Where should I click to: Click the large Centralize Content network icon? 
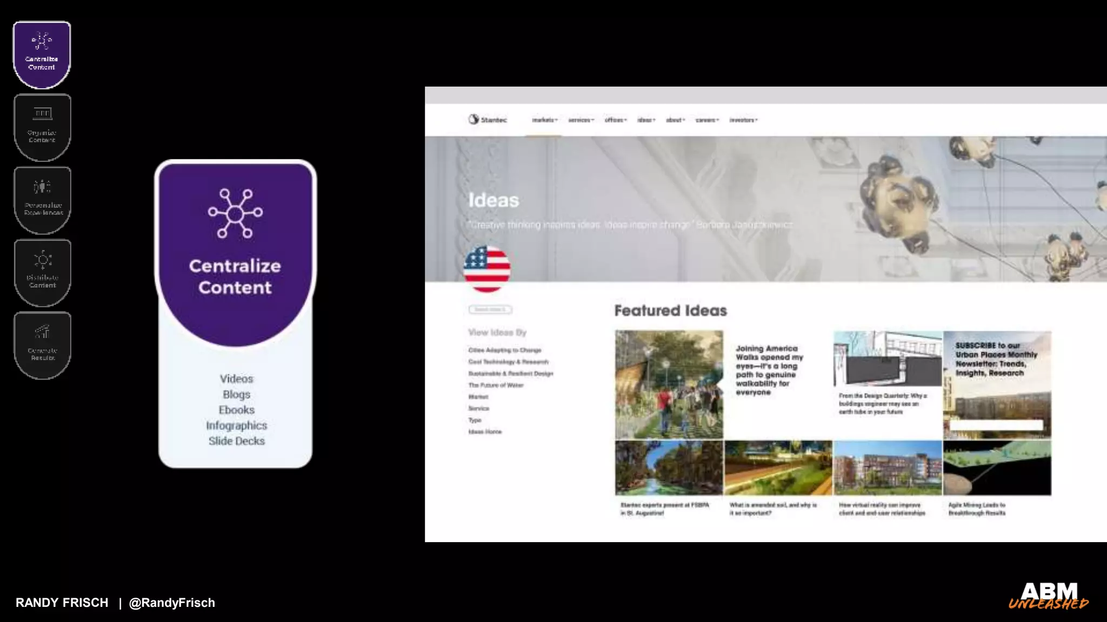pyautogui.click(x=235, y=213)
